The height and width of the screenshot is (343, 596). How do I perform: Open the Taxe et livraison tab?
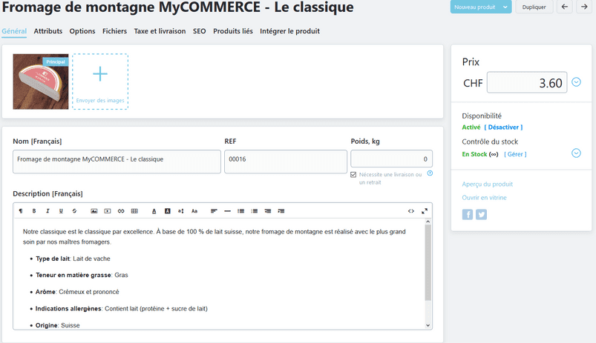click(160, 31)
